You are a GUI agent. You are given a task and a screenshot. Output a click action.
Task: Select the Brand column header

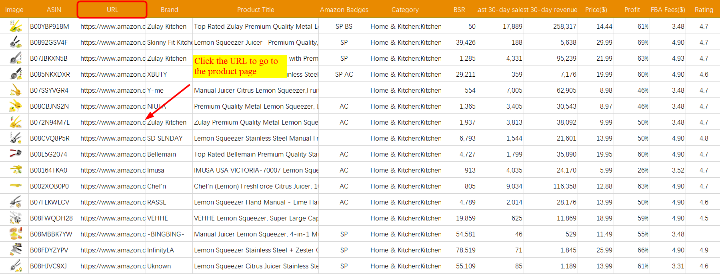pos(170,10)
